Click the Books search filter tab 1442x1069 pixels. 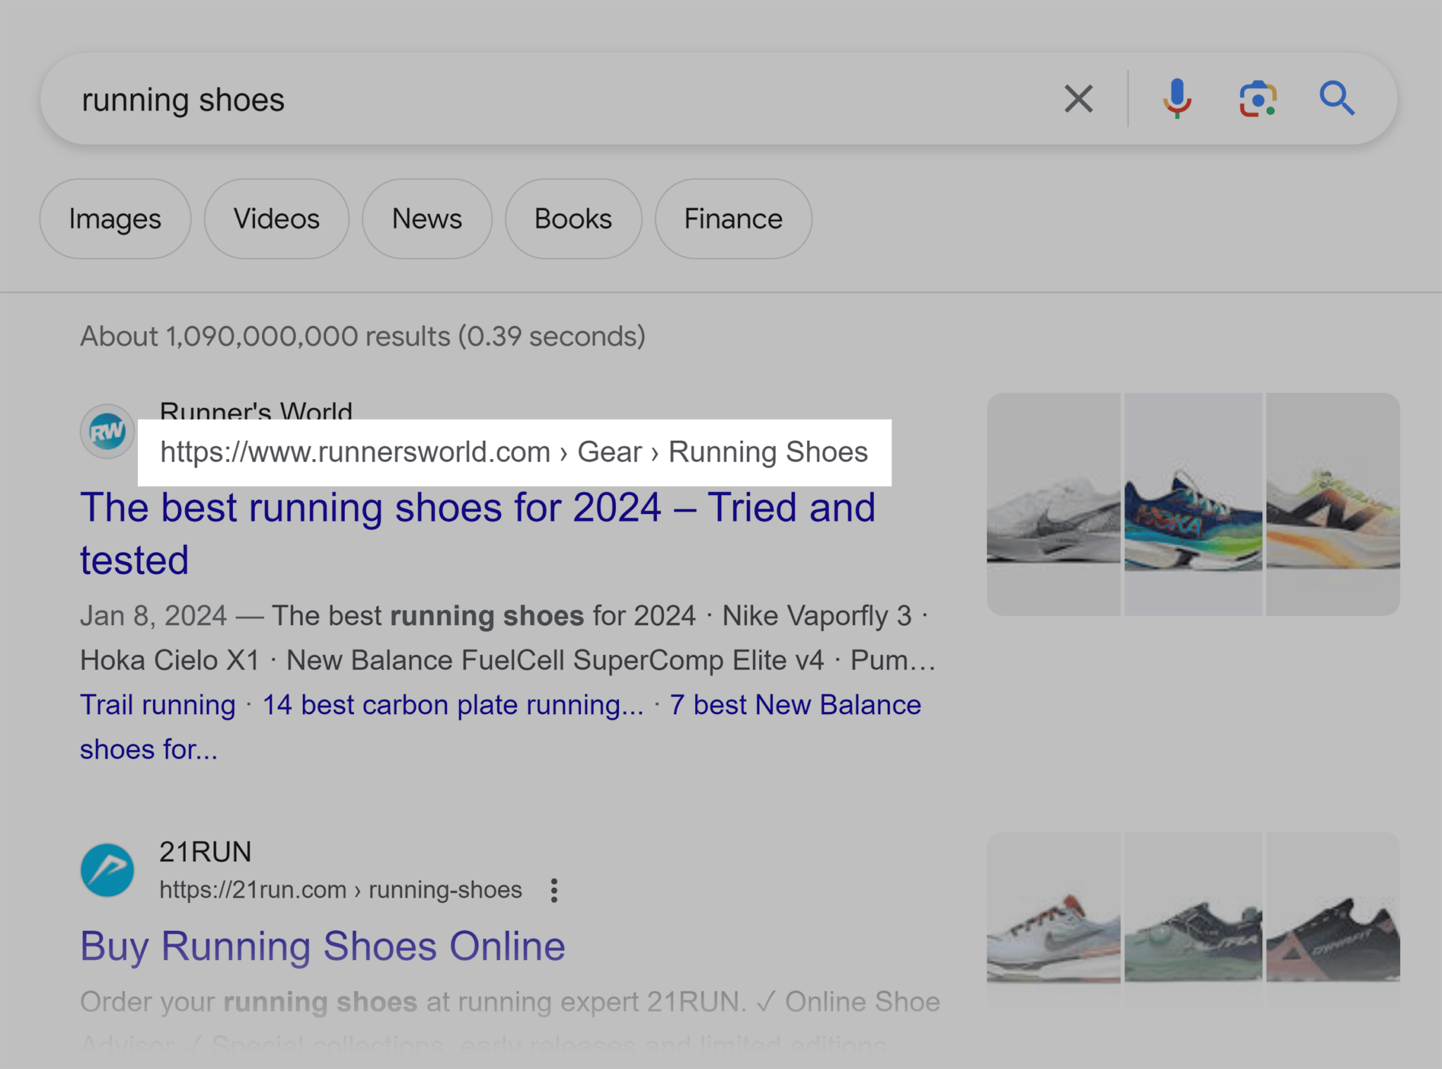tap(572, 219)
